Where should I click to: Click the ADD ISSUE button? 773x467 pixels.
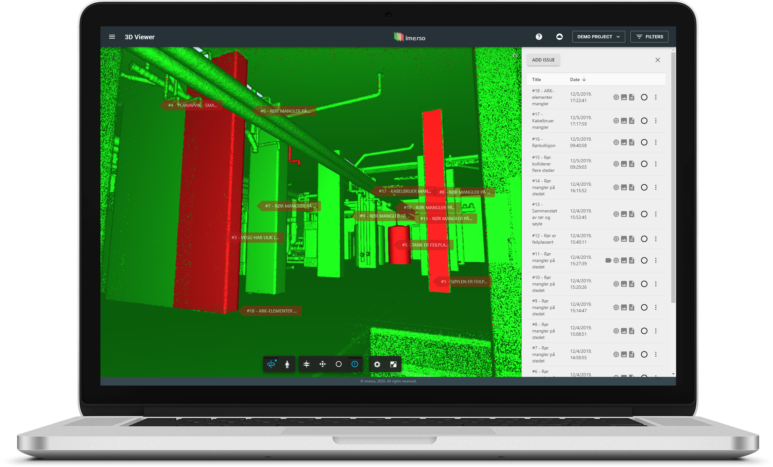click(x=543, y=60)
